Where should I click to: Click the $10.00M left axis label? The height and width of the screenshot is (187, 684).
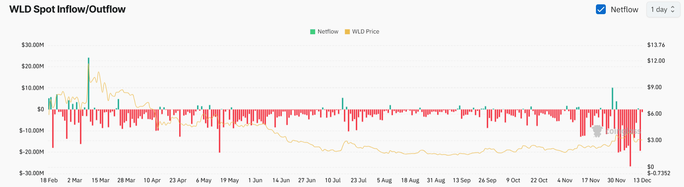click(x=33, y=88)
